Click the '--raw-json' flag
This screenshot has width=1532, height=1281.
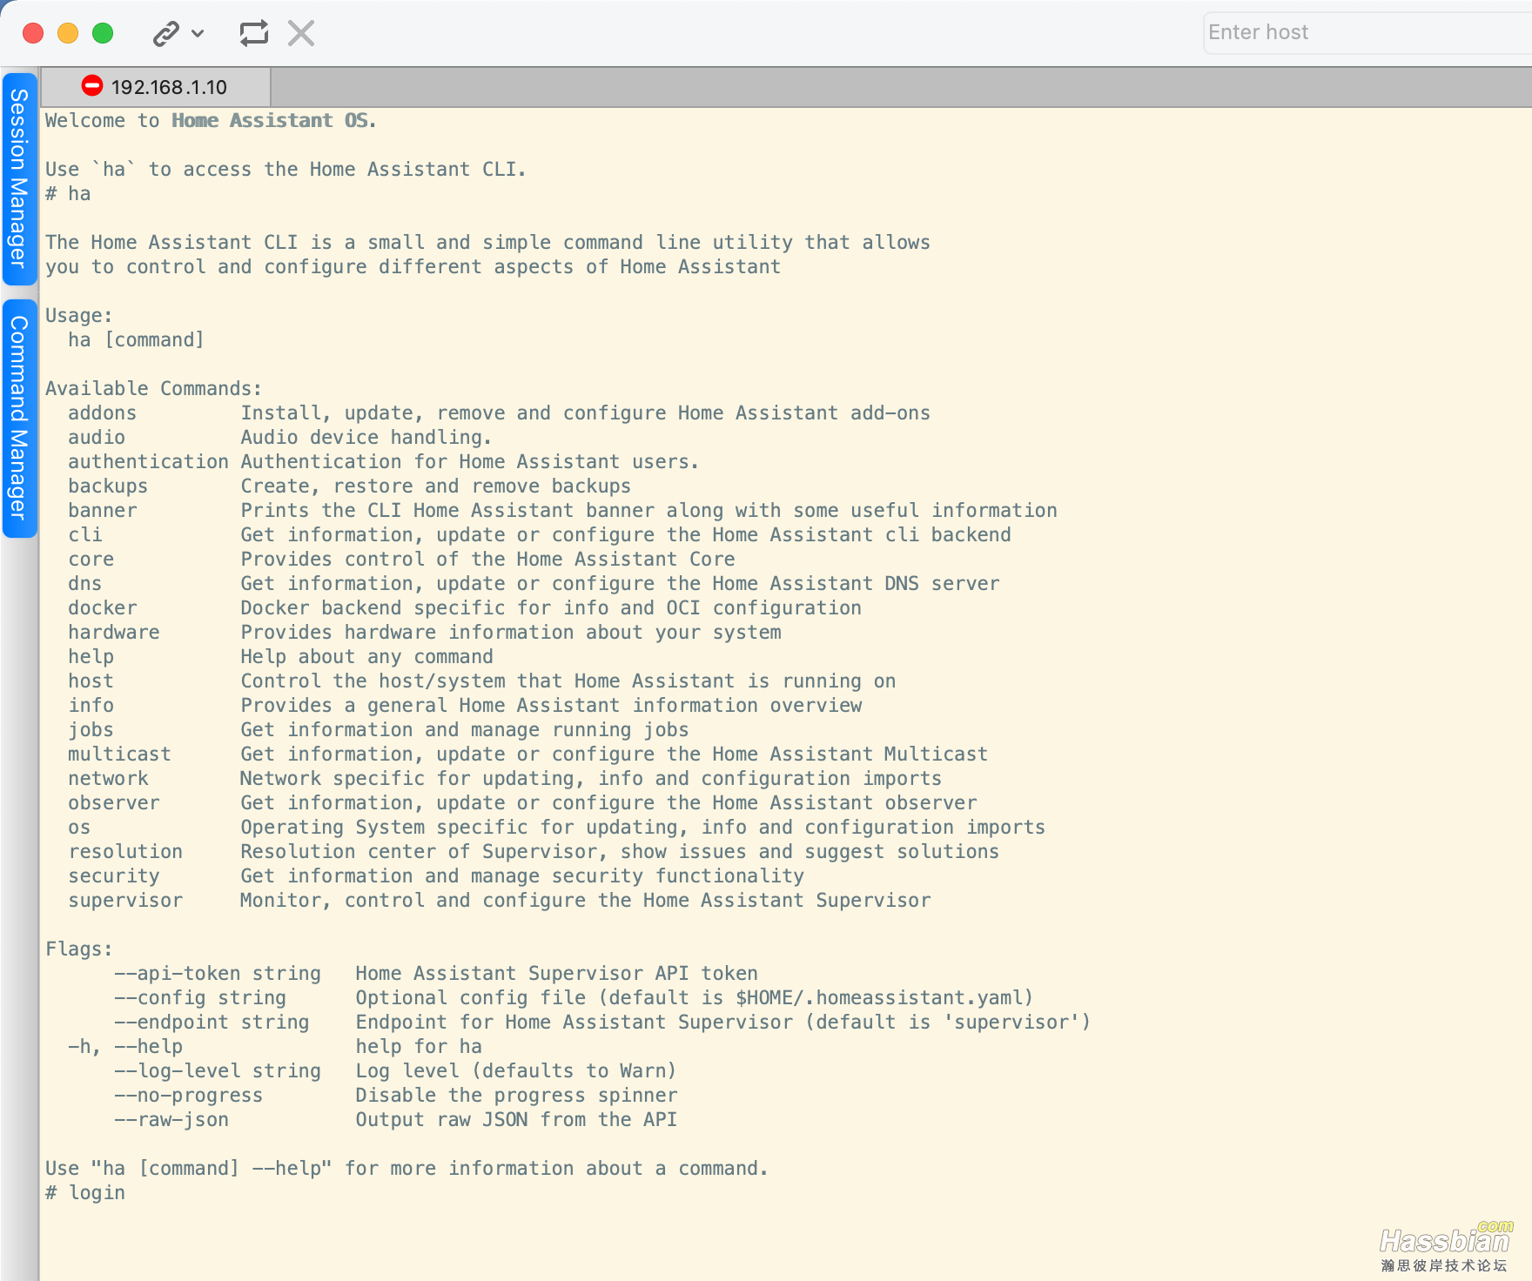171,1120
